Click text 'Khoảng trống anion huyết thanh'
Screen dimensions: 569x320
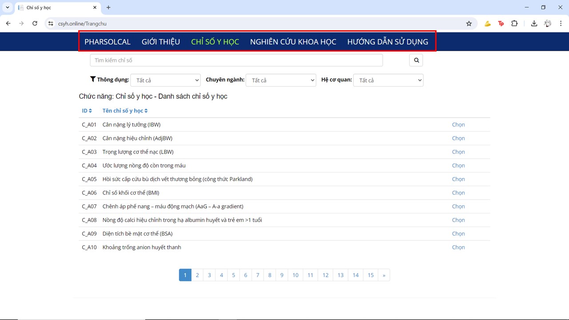pyautogui.click(x=142, y=247)
